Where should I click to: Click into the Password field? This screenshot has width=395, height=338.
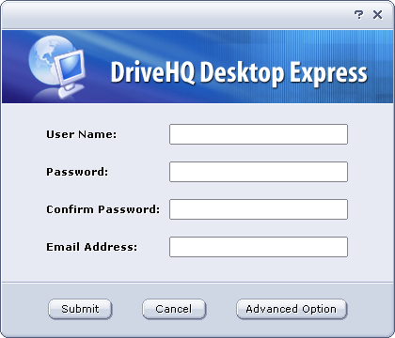[259, 172]
